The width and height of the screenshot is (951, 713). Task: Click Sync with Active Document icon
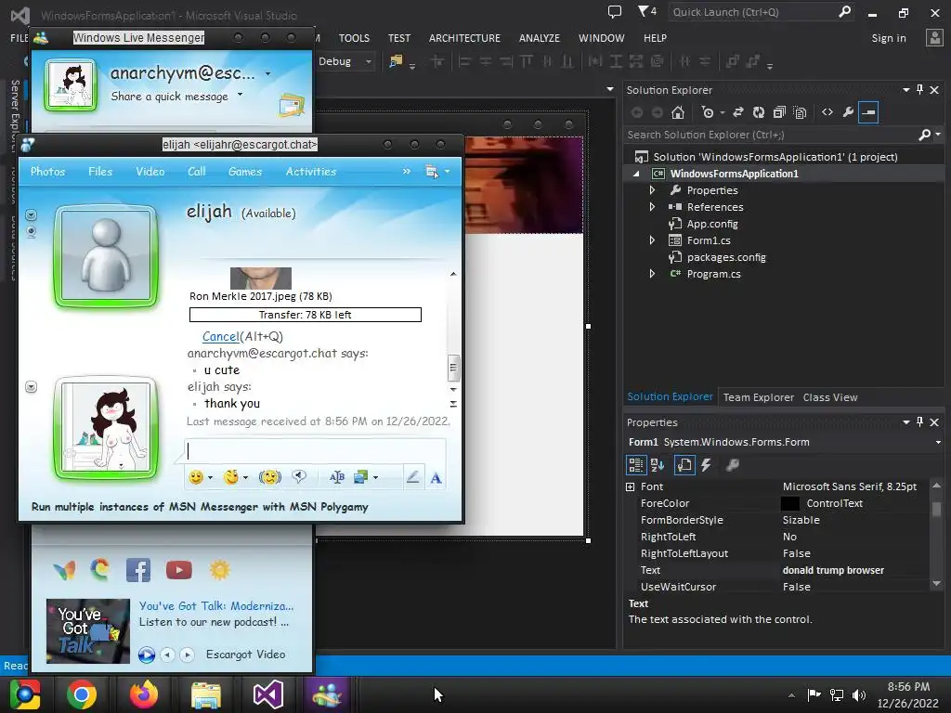click(x=738, y=112)
